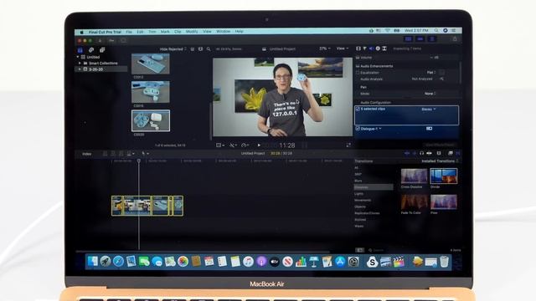Toggle the 5 selected clips checkbox
Image resolution: width=536 pixels, height=301 pixels.
point(358,109)
